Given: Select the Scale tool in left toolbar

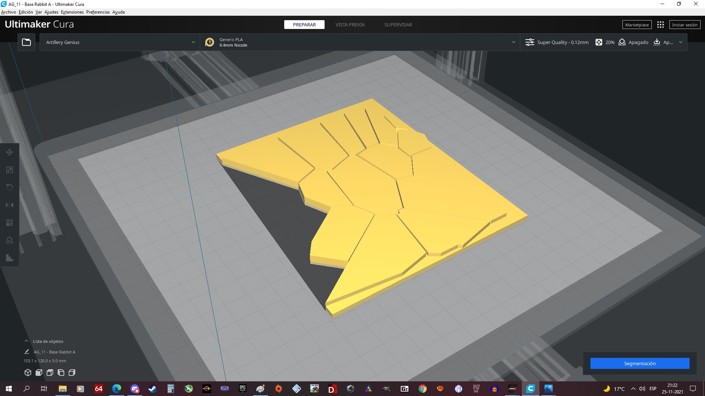Looking at the screenshot, I should [x=10, y=170].
